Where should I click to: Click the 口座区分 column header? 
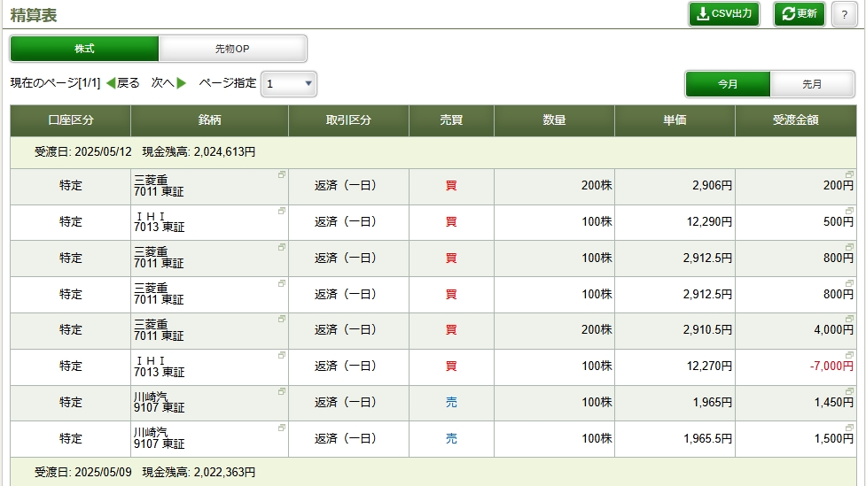click(71, 120)
